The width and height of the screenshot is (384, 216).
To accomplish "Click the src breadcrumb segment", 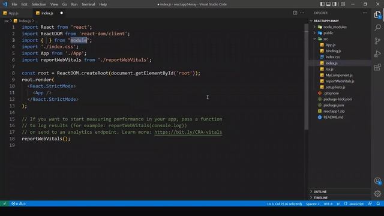I will [7, 21].
